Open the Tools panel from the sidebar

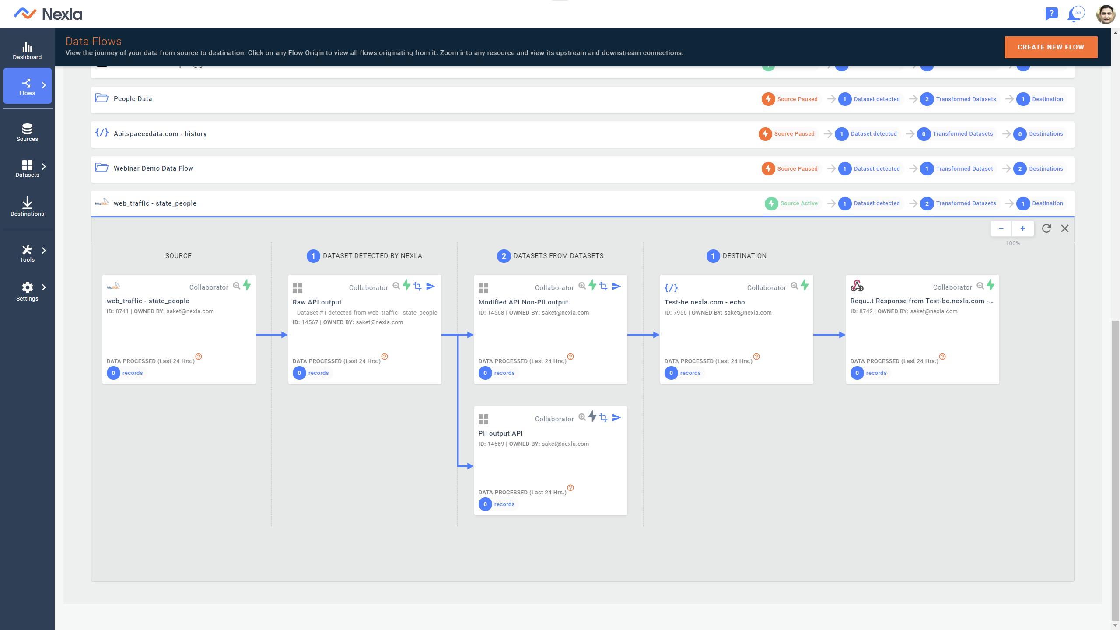point(27,253)
